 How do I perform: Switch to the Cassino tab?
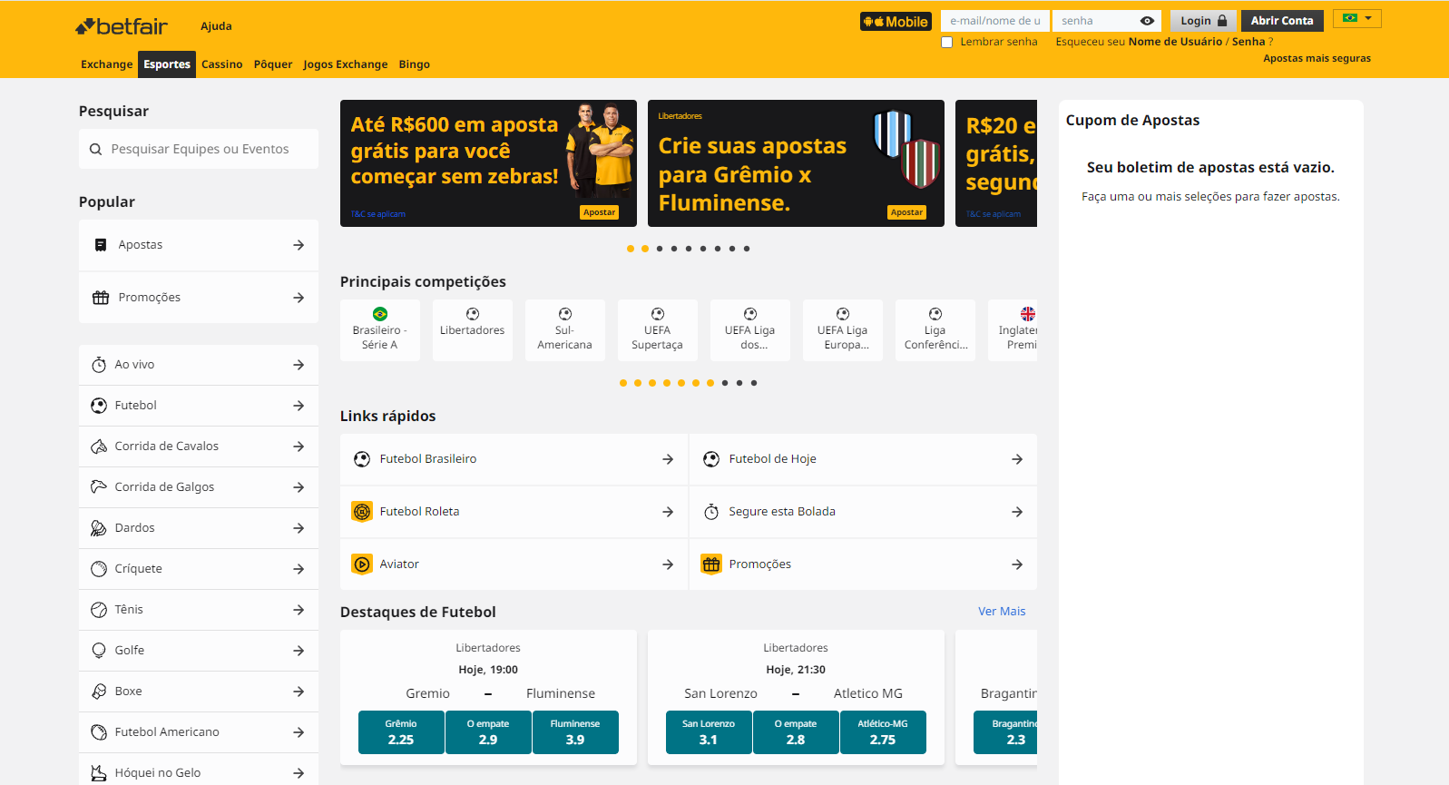pyautogui.click(x=222, y=64)
